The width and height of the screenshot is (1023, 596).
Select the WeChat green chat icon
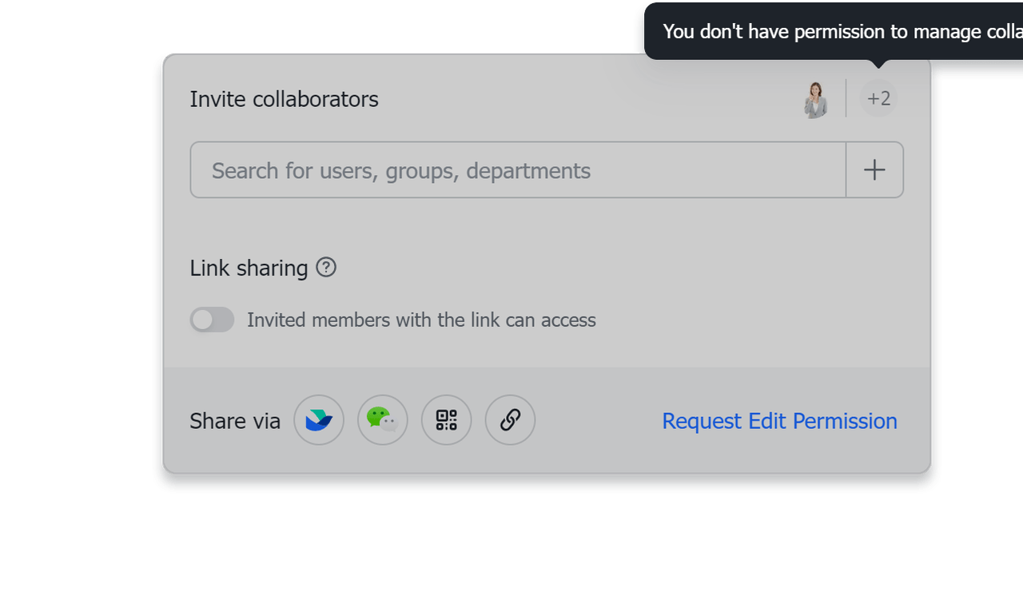pos(382,420)
